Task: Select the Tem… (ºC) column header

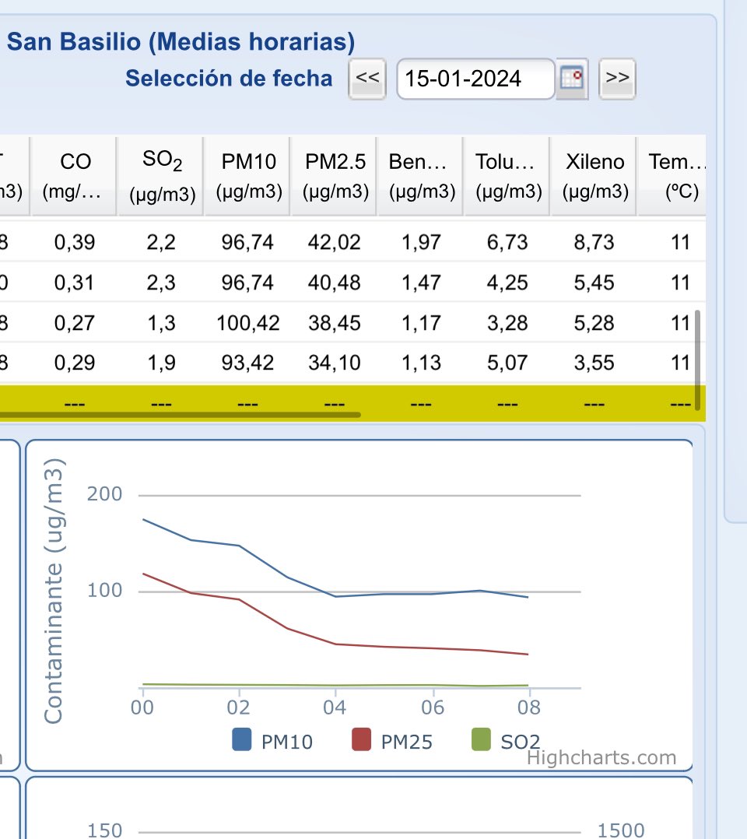Action: 672,176
